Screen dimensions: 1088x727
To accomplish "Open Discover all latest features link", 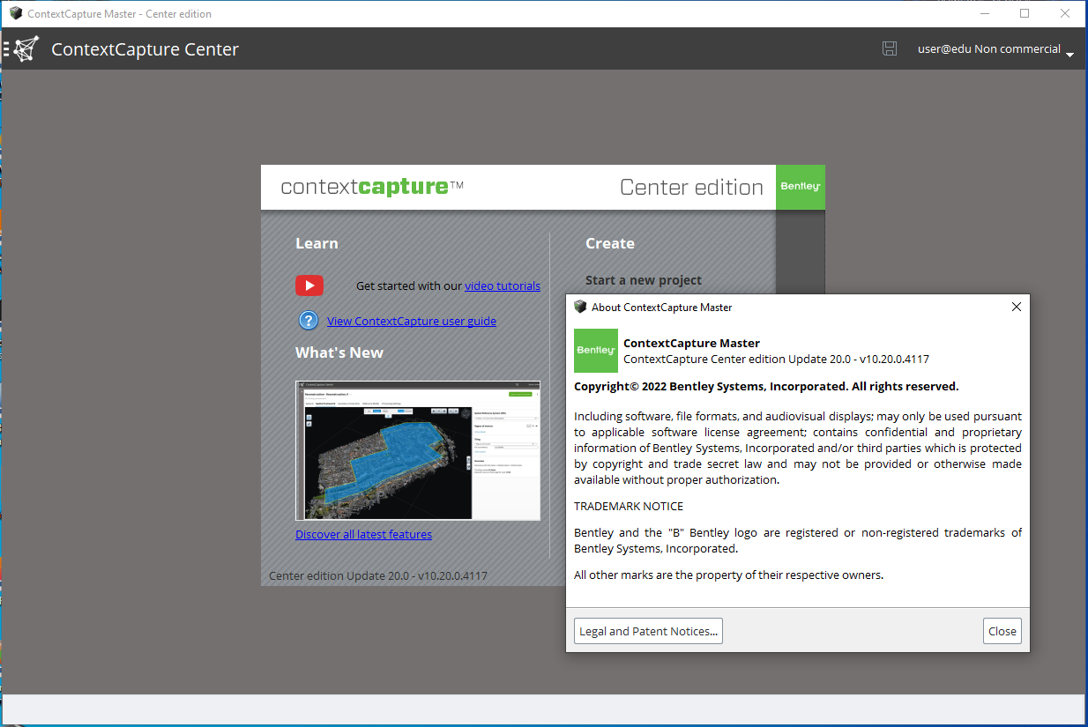I will (363, 534).
